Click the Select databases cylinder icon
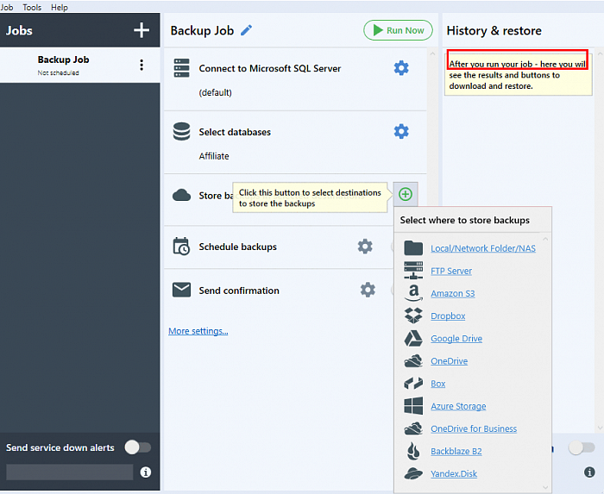Screen dimensions: 604x494 pos(181,132)
